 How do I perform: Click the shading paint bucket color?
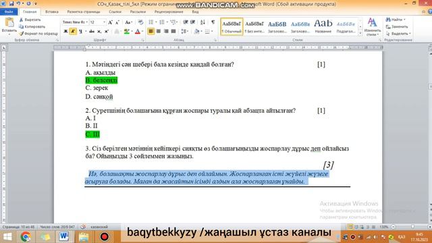(x=196, y=32)
